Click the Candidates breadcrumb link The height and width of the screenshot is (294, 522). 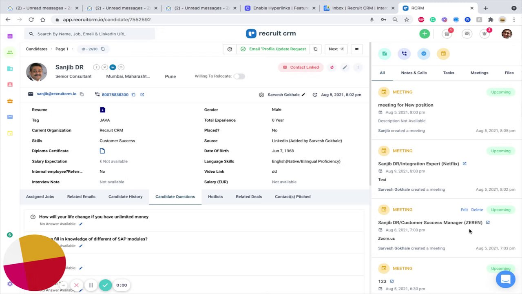point(37,49)
